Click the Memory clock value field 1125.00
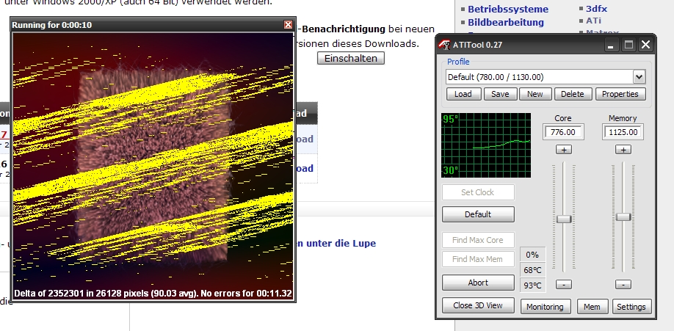The height and width of the screenshot is (331, 674). 623,132
